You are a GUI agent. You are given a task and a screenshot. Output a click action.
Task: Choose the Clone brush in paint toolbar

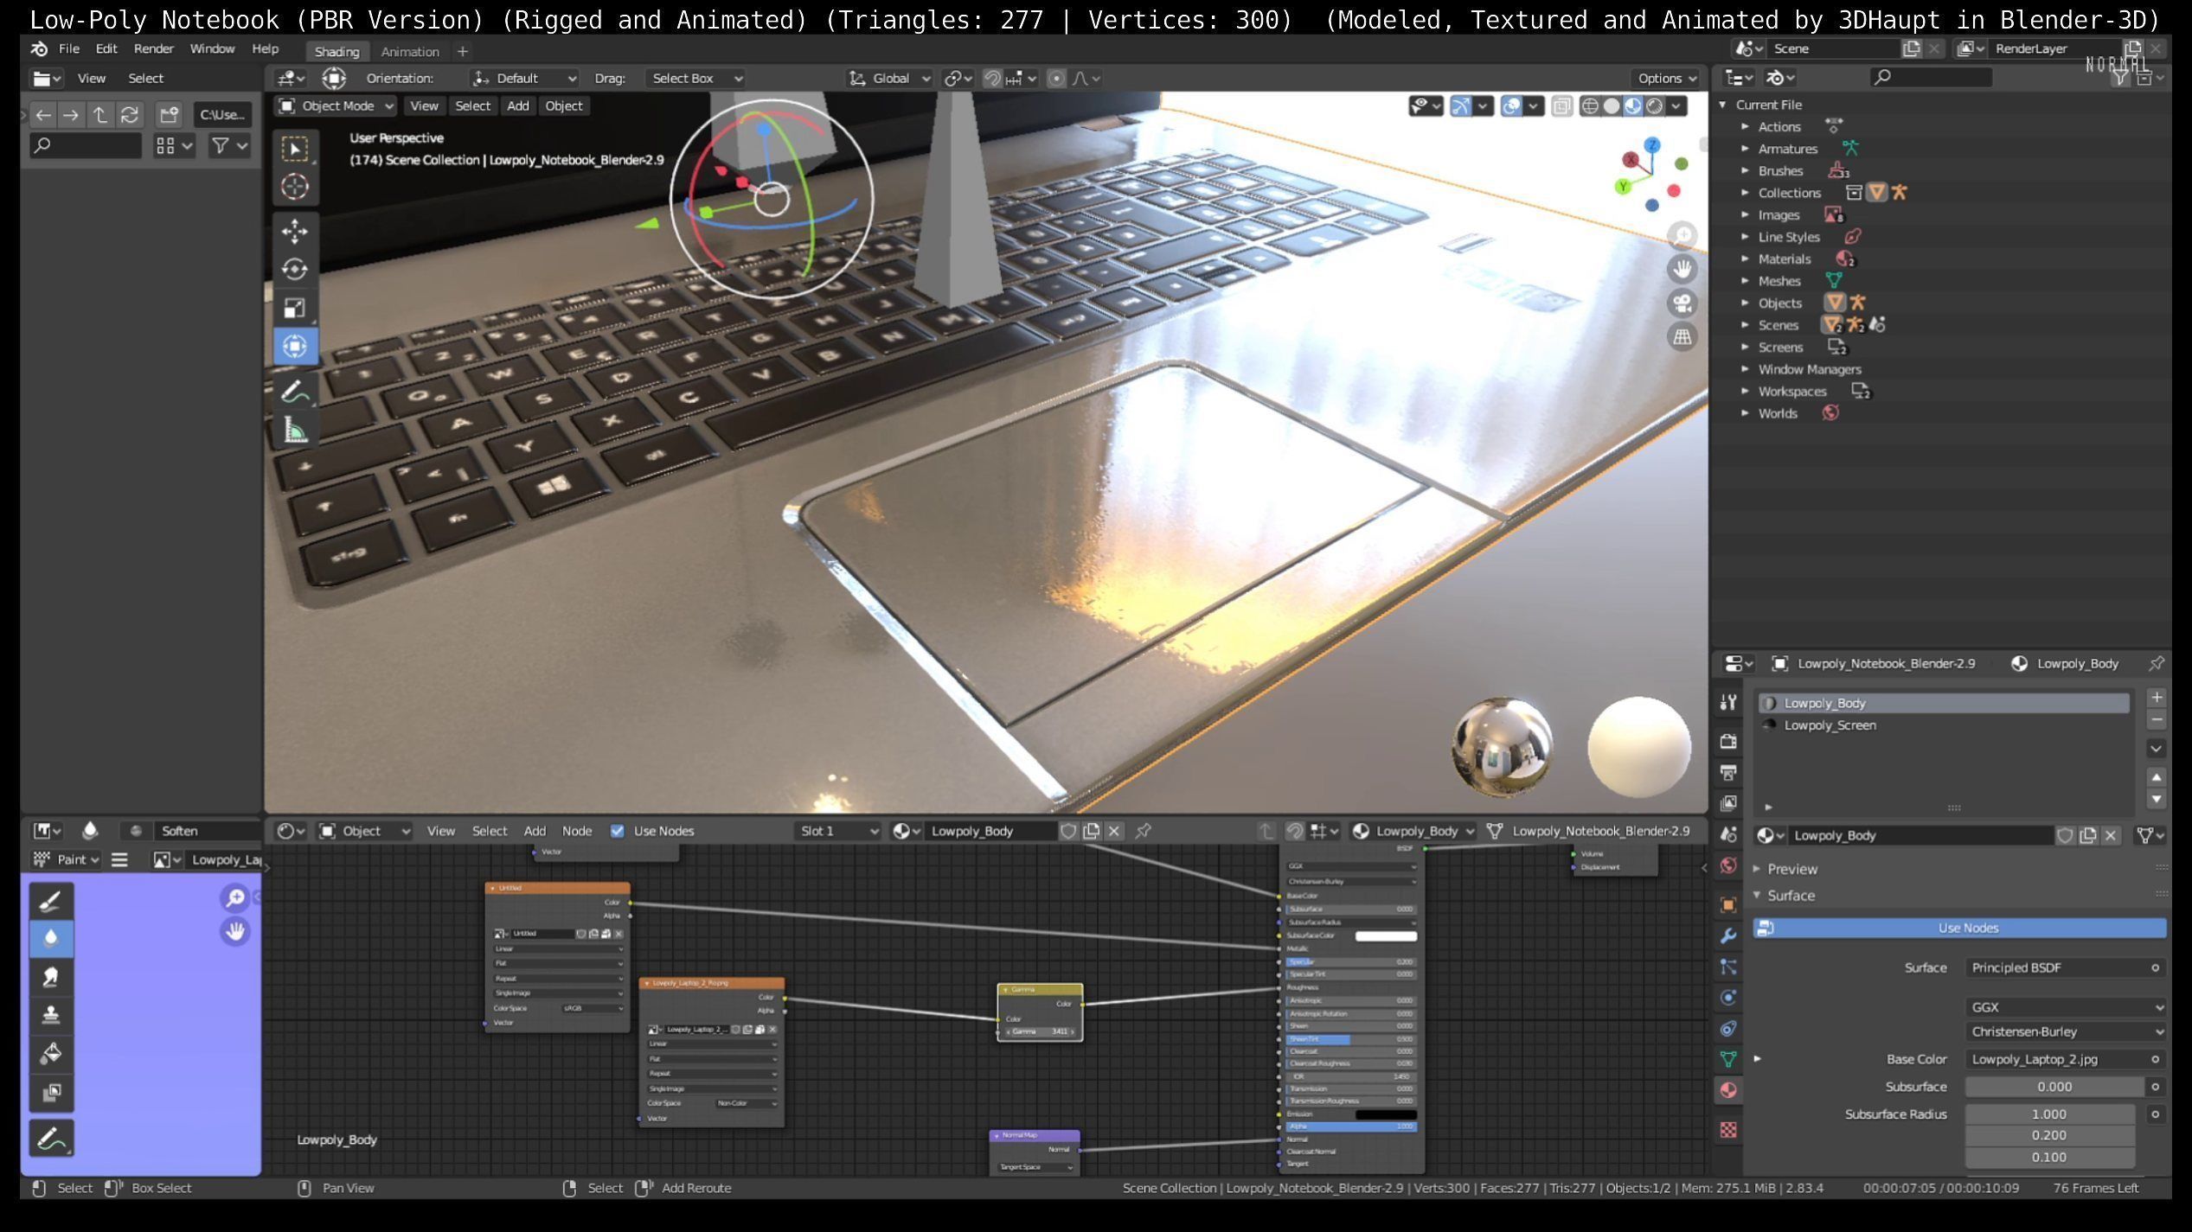pos(51,1015)
